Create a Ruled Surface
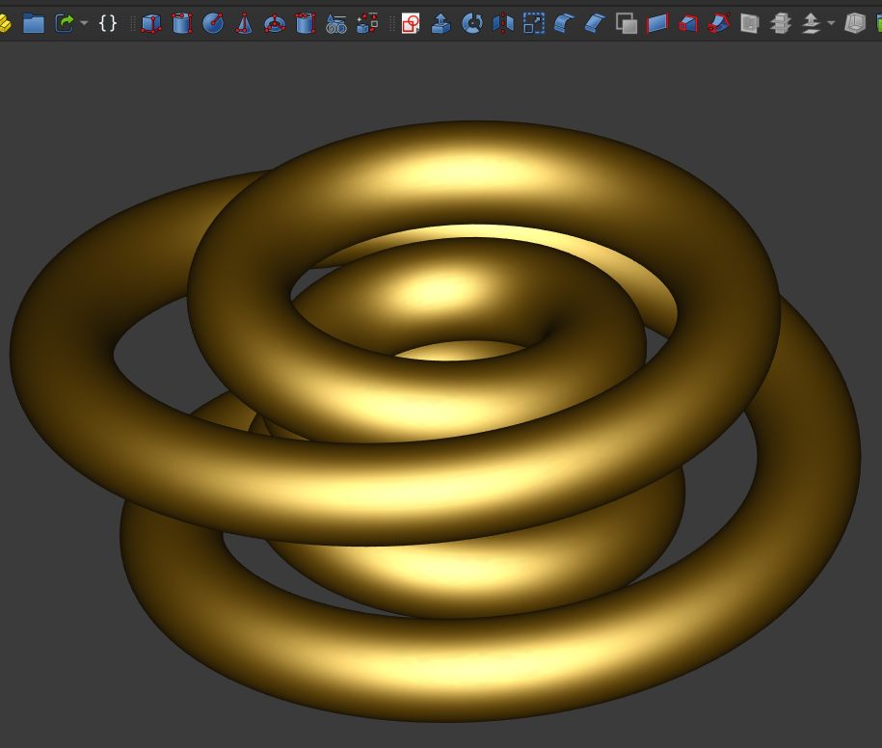This screenshot has width=882, height=748. tap(657, 24)
